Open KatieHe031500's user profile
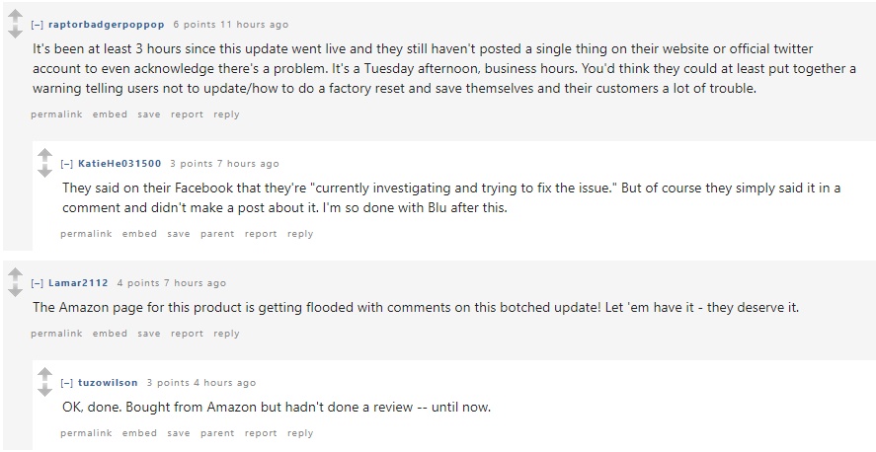Viewport: 876px width, 452px height. point(119,164)
